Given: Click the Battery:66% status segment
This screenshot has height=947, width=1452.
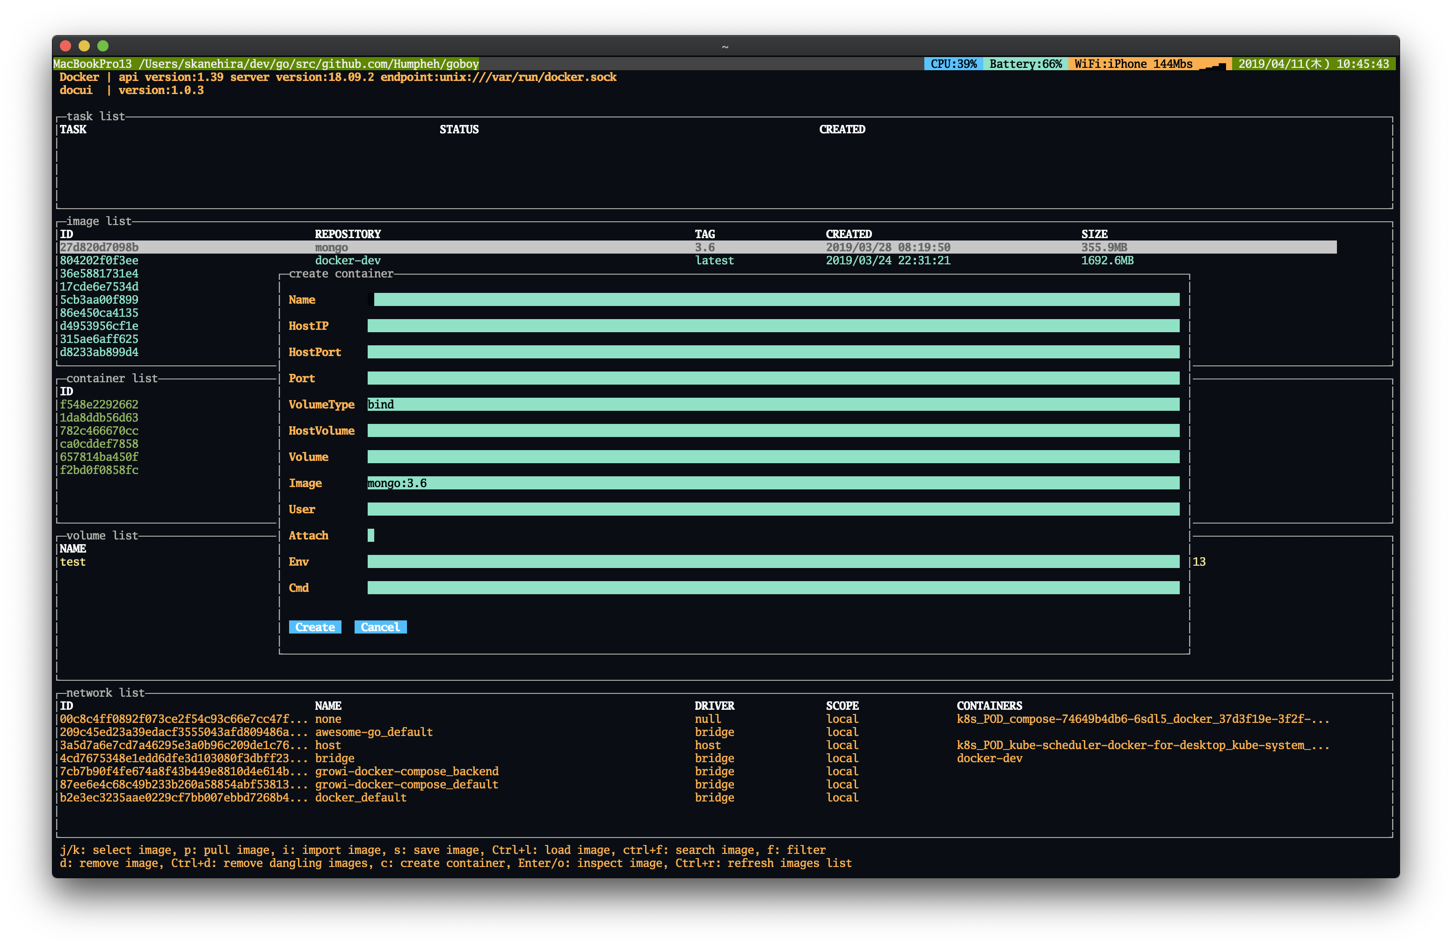Looking at the screenshot, I should pyautogui.click(x=1025, y=64).
